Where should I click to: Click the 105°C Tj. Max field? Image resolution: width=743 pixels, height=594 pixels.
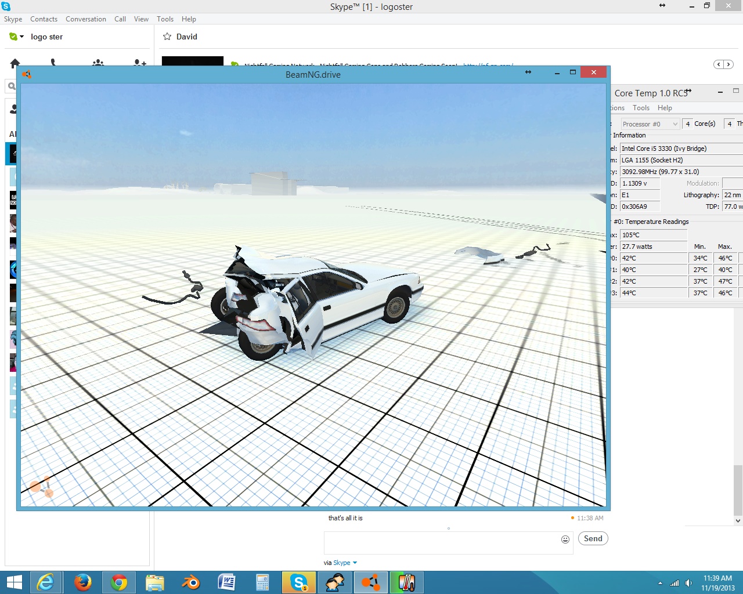[654, 235]
